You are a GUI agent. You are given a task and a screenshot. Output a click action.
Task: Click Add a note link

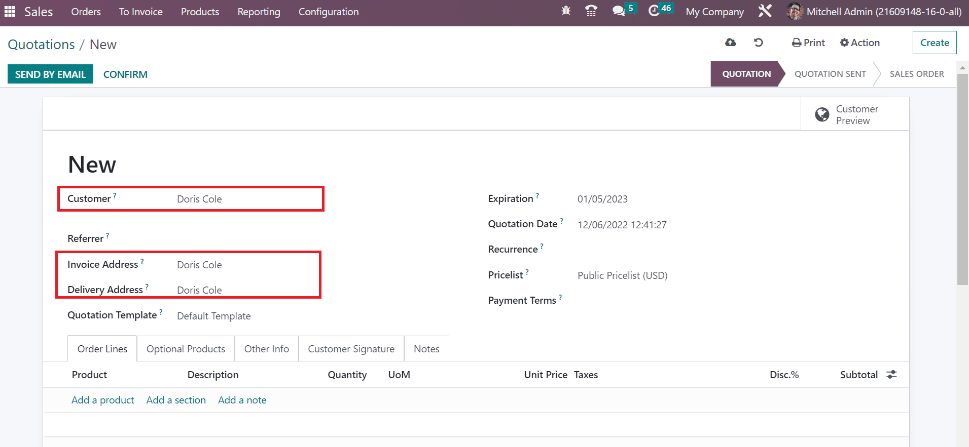242,400
